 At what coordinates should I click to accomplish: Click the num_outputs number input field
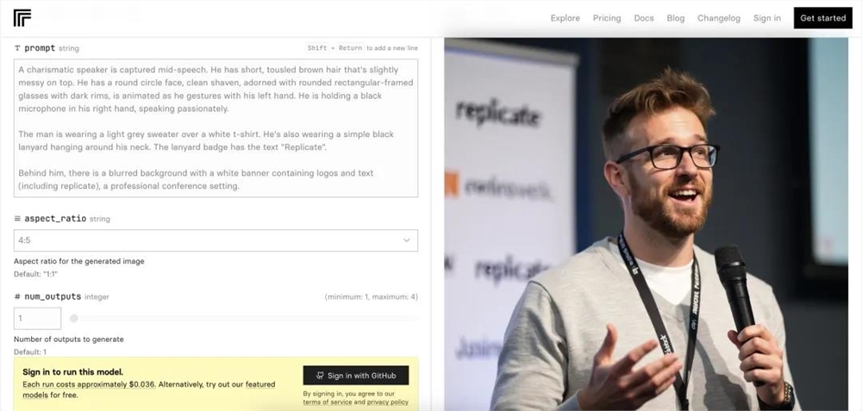(37, 318)
